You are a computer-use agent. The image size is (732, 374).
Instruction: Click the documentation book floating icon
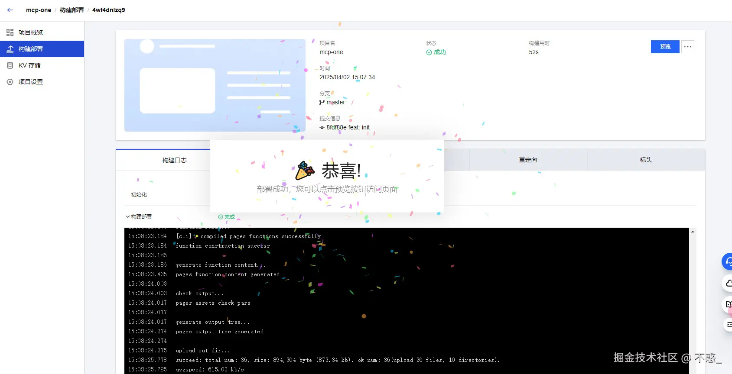[x=727, y=304]
